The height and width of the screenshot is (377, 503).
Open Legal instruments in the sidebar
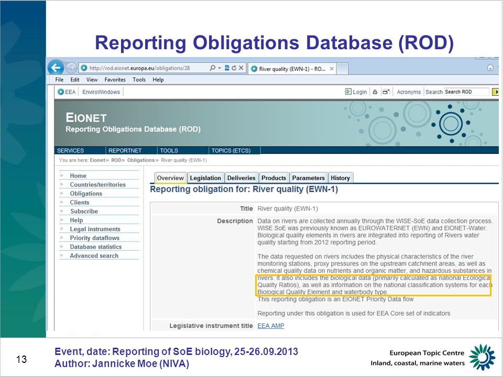pos(95,229)
